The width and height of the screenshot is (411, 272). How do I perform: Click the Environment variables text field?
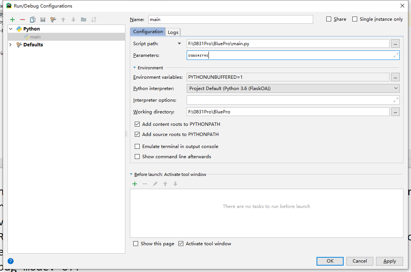pos(288,77)
